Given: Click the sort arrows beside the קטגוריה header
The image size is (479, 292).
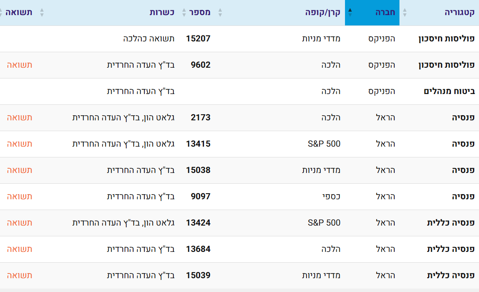Looking at the screenshot, I should (x=405, y=13).
